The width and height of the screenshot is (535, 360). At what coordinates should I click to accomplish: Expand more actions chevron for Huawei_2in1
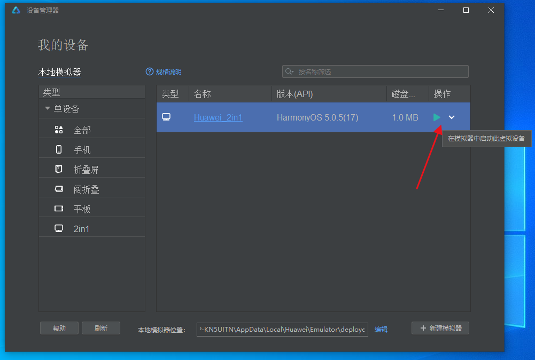click(452, 117)
